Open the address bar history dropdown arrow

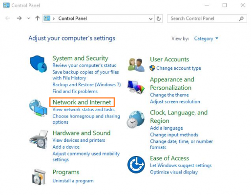(150, 19)
